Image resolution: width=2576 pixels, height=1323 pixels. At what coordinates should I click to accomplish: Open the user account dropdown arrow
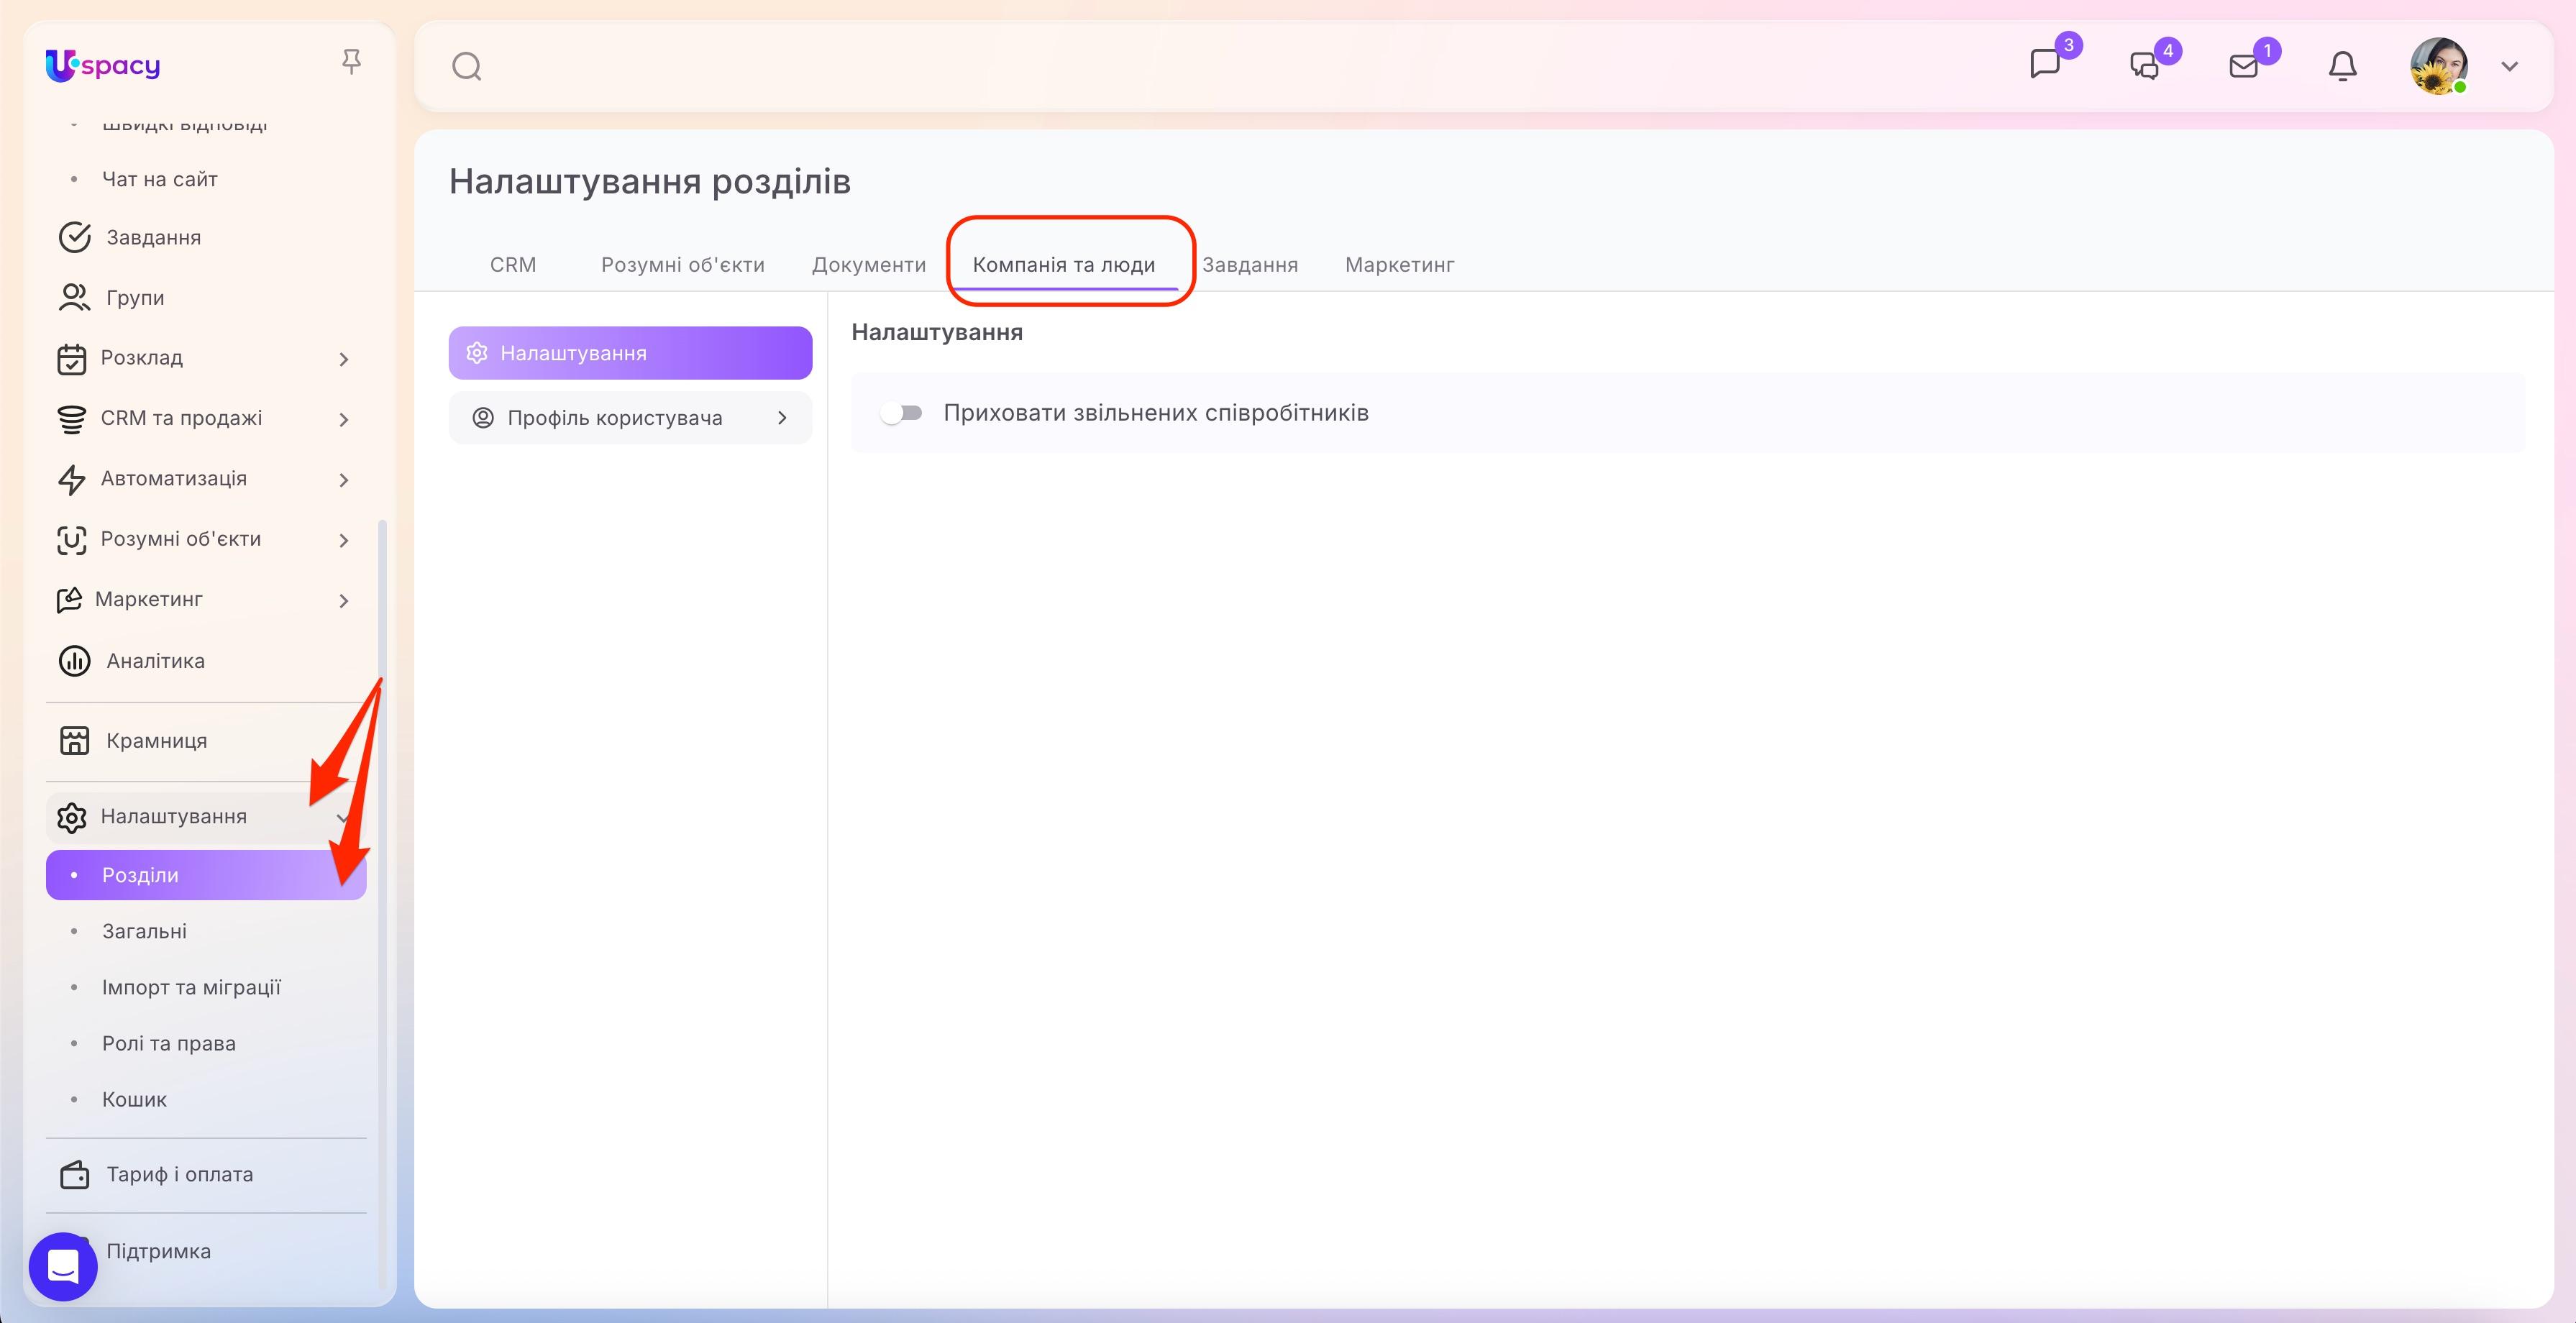2509,67
